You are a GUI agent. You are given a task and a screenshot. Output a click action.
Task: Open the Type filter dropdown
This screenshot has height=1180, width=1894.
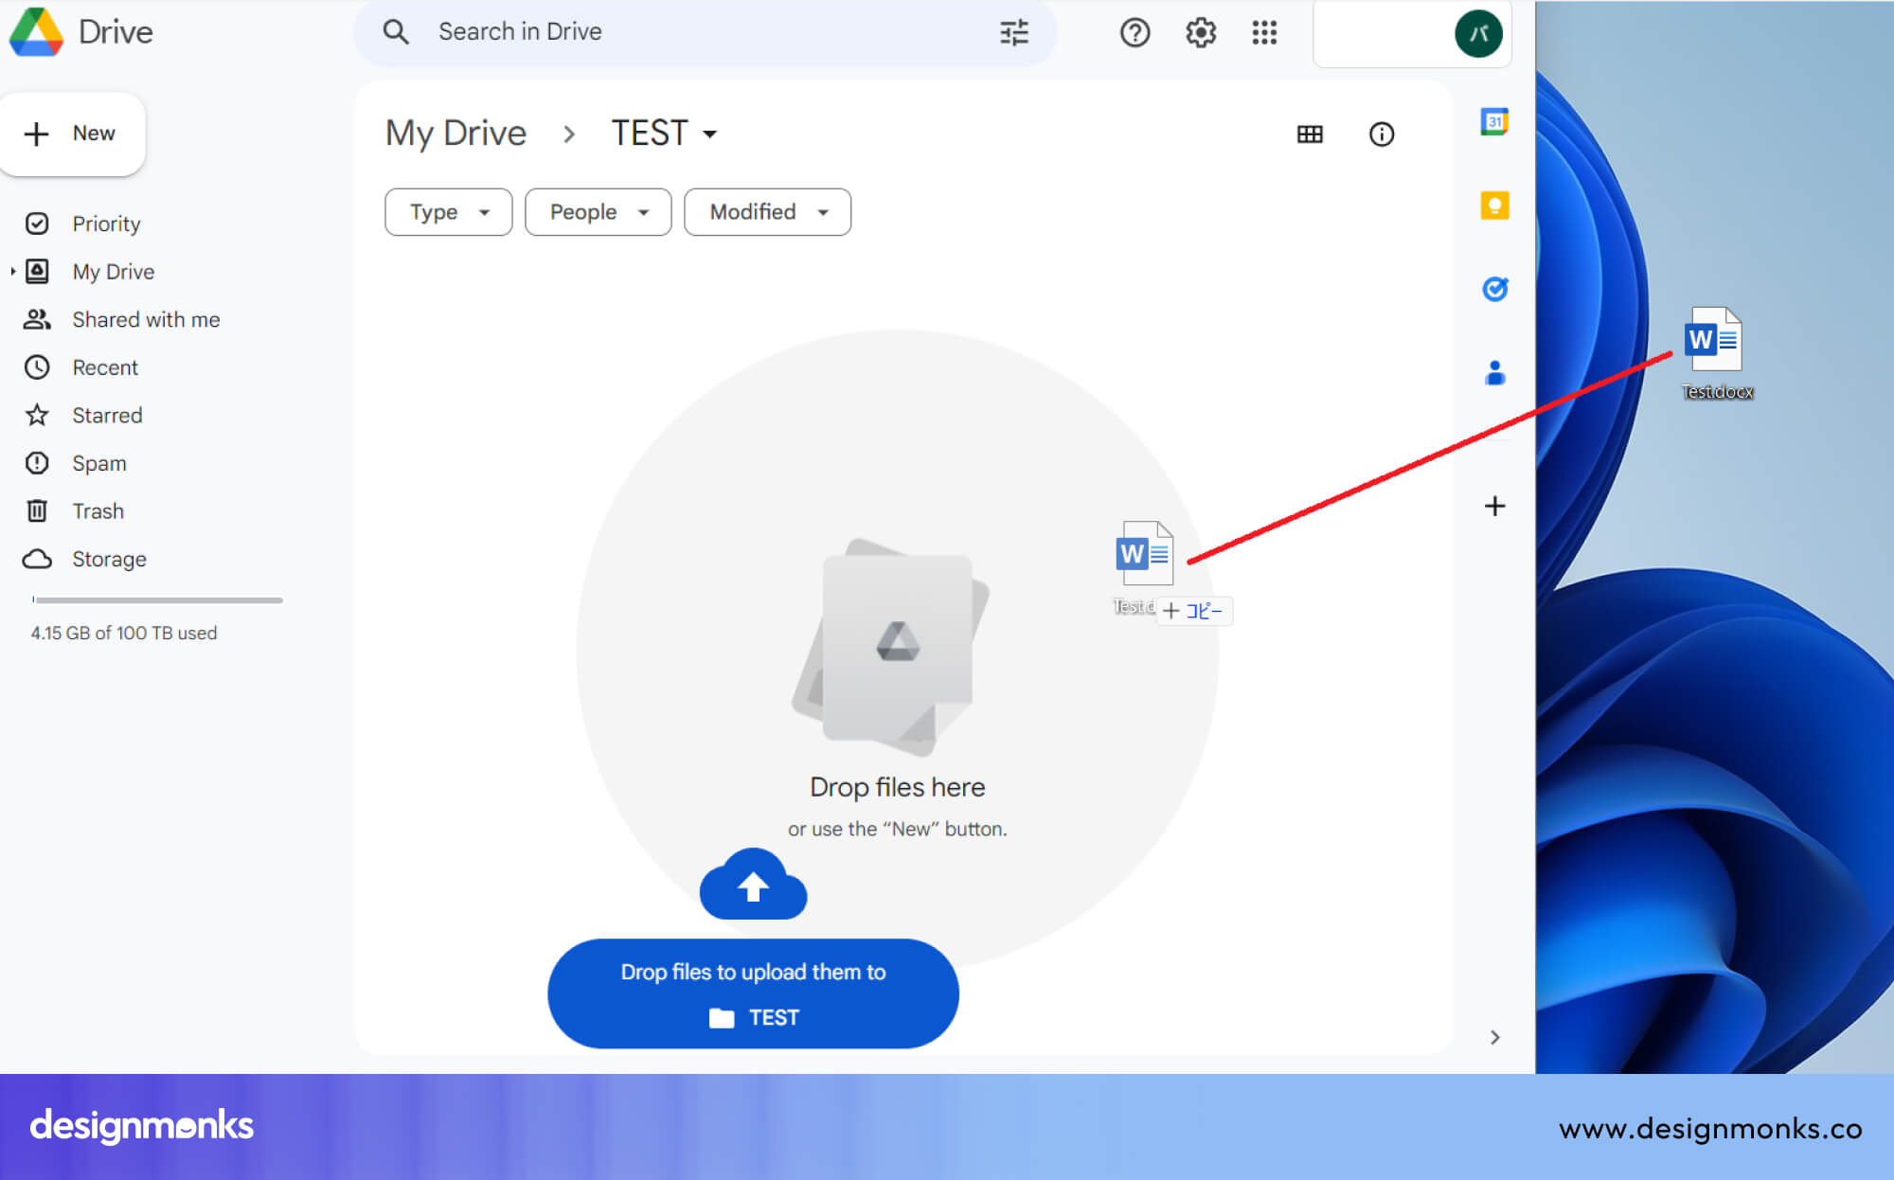(448, 212)
